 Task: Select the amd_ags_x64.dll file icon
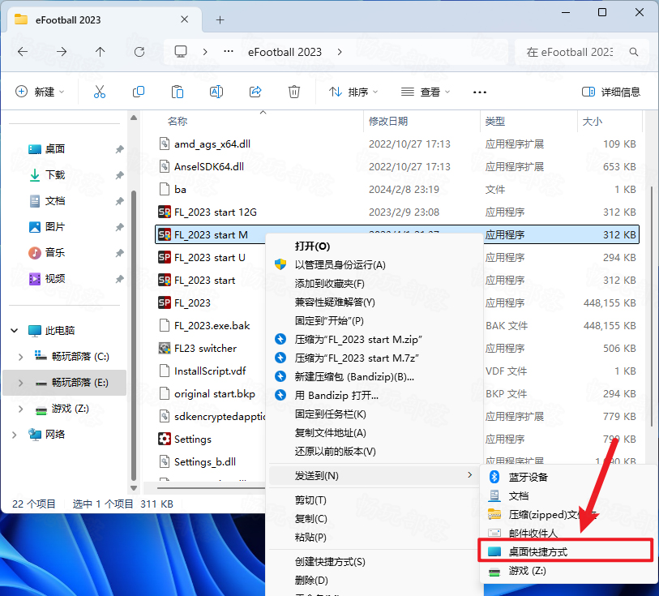[x=165, y=144]
